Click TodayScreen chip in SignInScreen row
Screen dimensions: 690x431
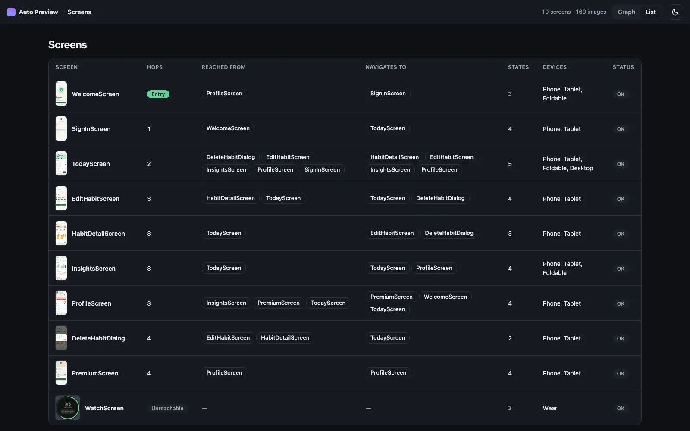point(388,128)
